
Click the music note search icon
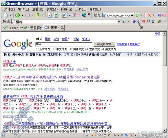click(x=148, y=21)
